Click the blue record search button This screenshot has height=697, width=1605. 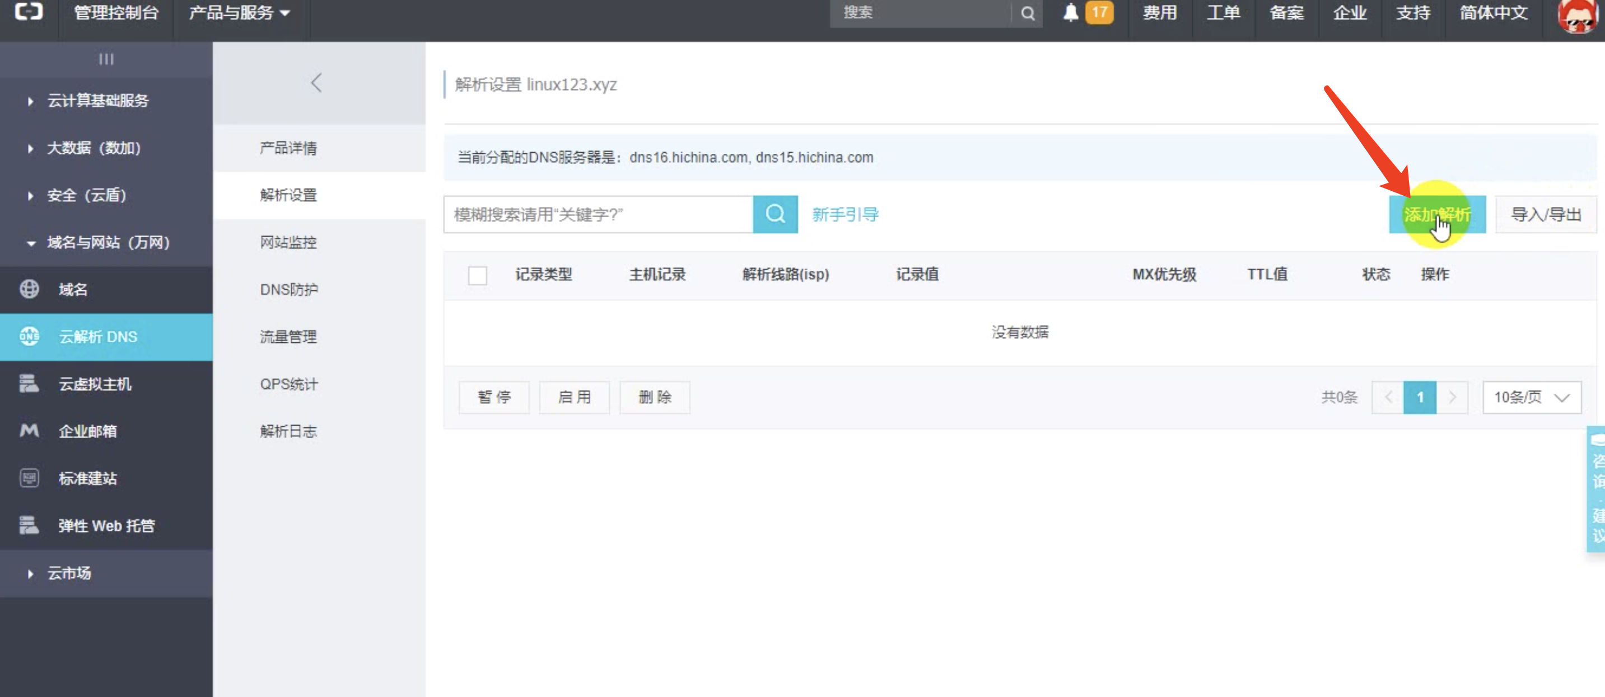(x=774, y=215)
